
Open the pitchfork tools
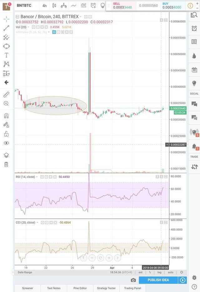[x=6, y=37]
